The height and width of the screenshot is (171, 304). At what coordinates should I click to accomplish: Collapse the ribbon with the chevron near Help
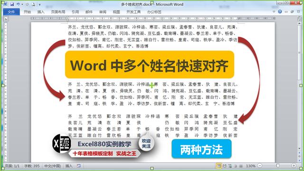pos(274,11)
